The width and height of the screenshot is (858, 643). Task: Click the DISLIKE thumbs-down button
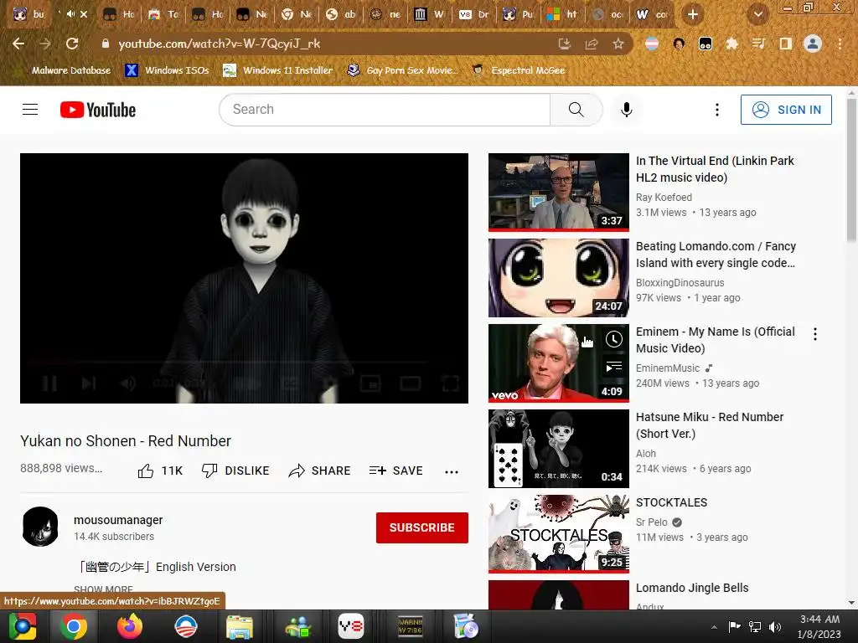click(x=235, y=471)
